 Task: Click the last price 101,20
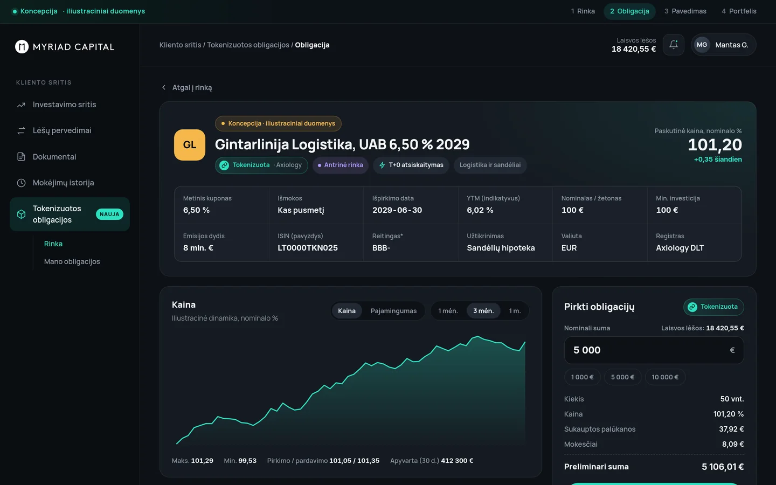point(715,145)
